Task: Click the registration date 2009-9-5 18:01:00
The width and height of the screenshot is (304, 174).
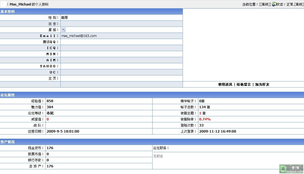Action: 63,131
